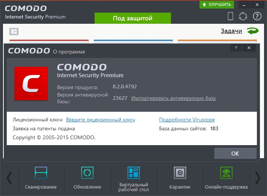Click antivirus database version 23627
The image size is (267, 196).
point(120,98)
